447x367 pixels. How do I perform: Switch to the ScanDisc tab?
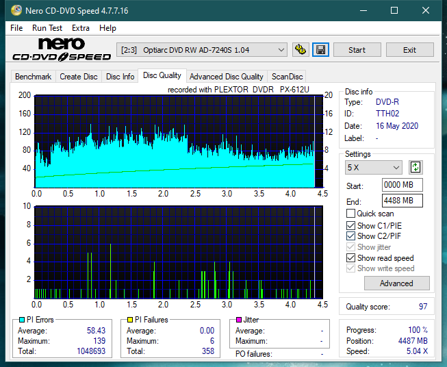[287, 77]
